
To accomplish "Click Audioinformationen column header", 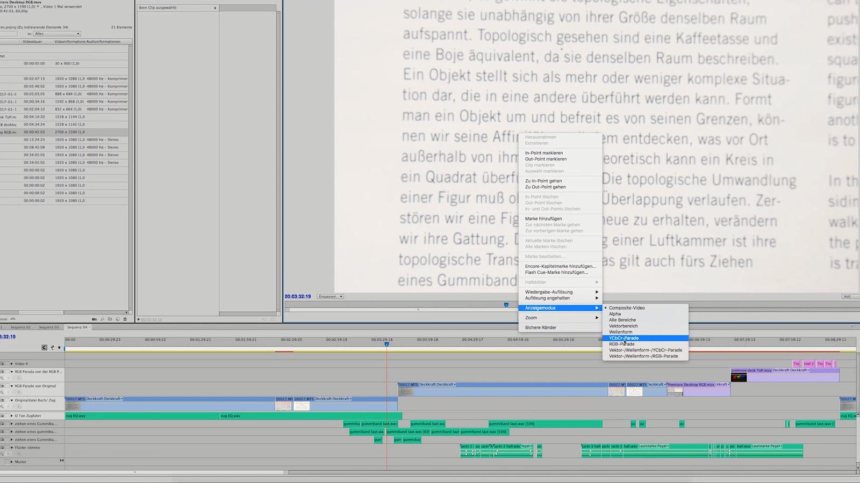I will pos(103,41).
